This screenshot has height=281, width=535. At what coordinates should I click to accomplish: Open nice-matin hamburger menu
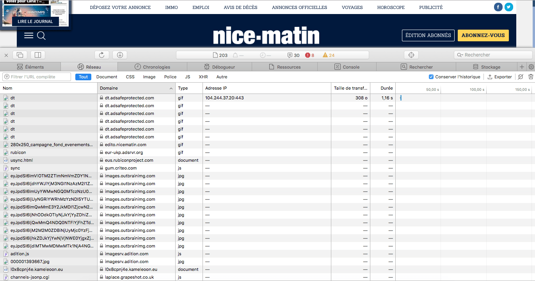(x=28, y=35)
